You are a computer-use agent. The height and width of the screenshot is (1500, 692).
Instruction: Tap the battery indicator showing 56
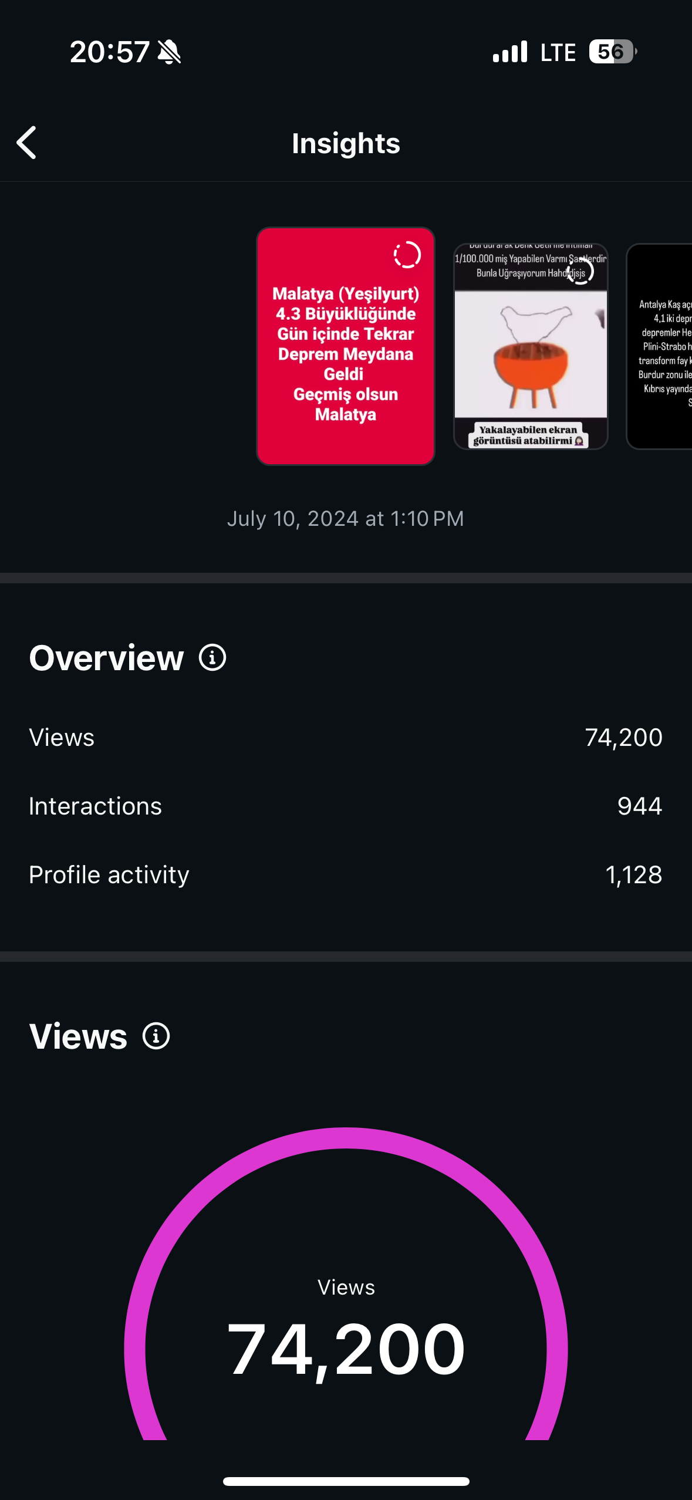[x=612, y=52]
